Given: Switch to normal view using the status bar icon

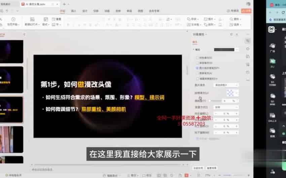Looking at the screenshot, I should 159,175.
